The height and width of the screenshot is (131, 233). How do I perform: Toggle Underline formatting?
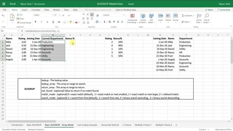[x=47, y=22]
